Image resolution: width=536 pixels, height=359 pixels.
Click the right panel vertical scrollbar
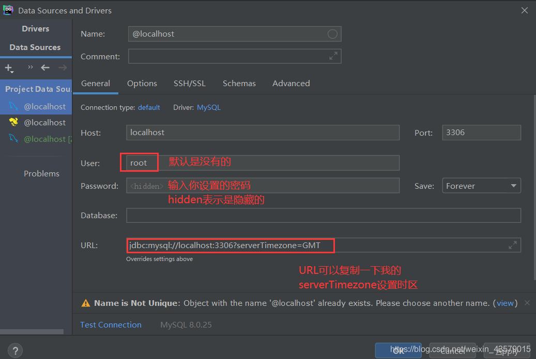[534, 188]
